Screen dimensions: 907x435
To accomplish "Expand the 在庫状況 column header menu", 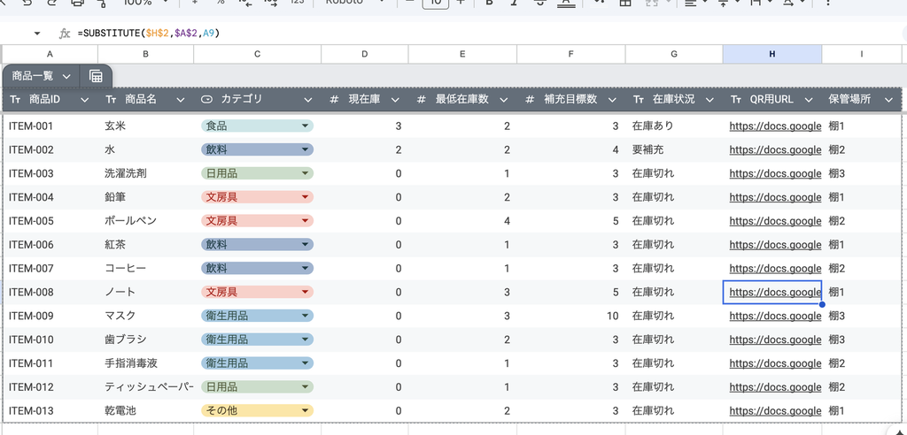I will 709,100.
